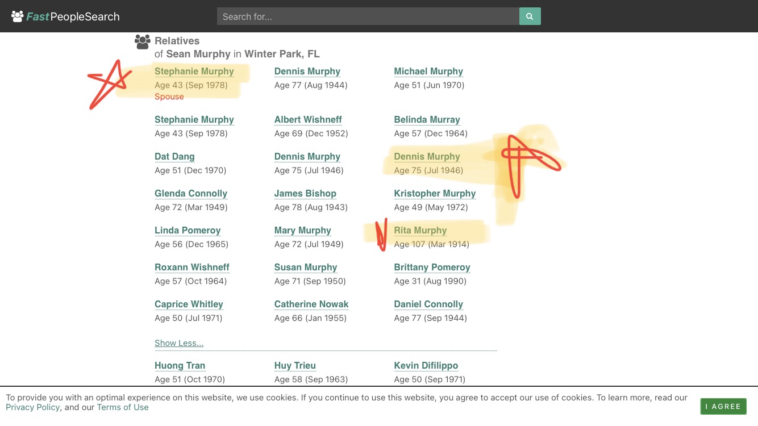The image size is (758, 426).
Task: Select text Age 50 (Sep 1971)
Action: coord(430,379)
